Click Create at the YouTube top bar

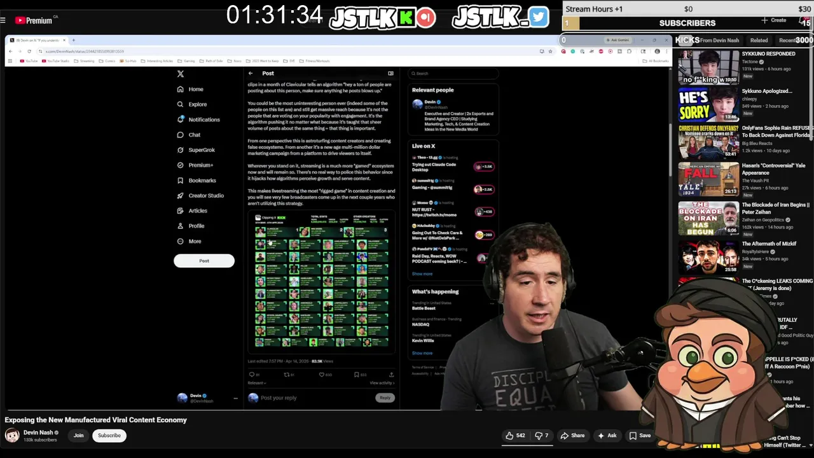click(774, 20)
